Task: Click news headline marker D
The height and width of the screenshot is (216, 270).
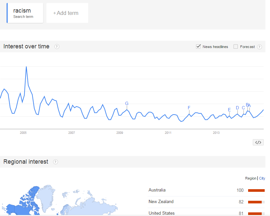Action: [x=237, y=108]
